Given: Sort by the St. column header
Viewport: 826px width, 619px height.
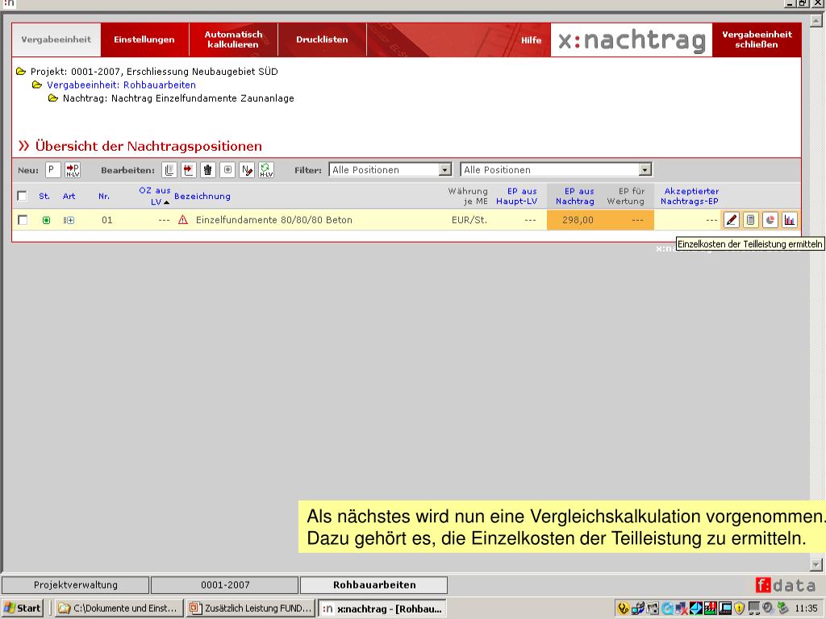Looking at the screenshot, I should pos(44,196).
